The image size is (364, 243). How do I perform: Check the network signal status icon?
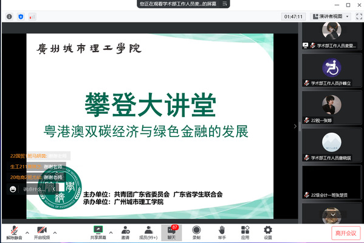coord(32,17)
